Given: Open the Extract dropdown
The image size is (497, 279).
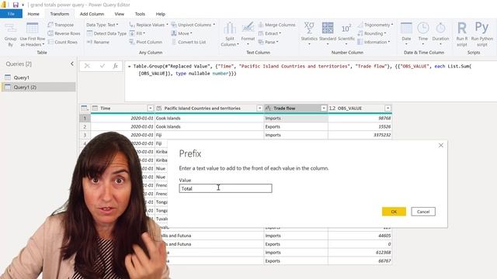Looking at the screenshot, I should [x=269, y=33].
